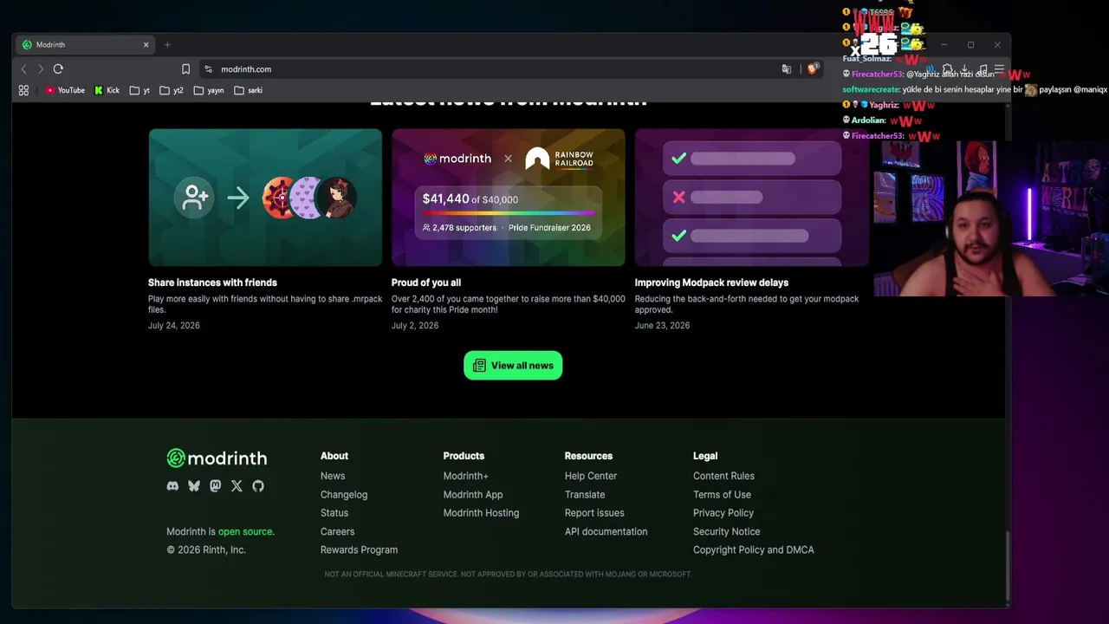1109x624 pixels.
Task: Open the Help Center footer link
Action: click(591, 476)
